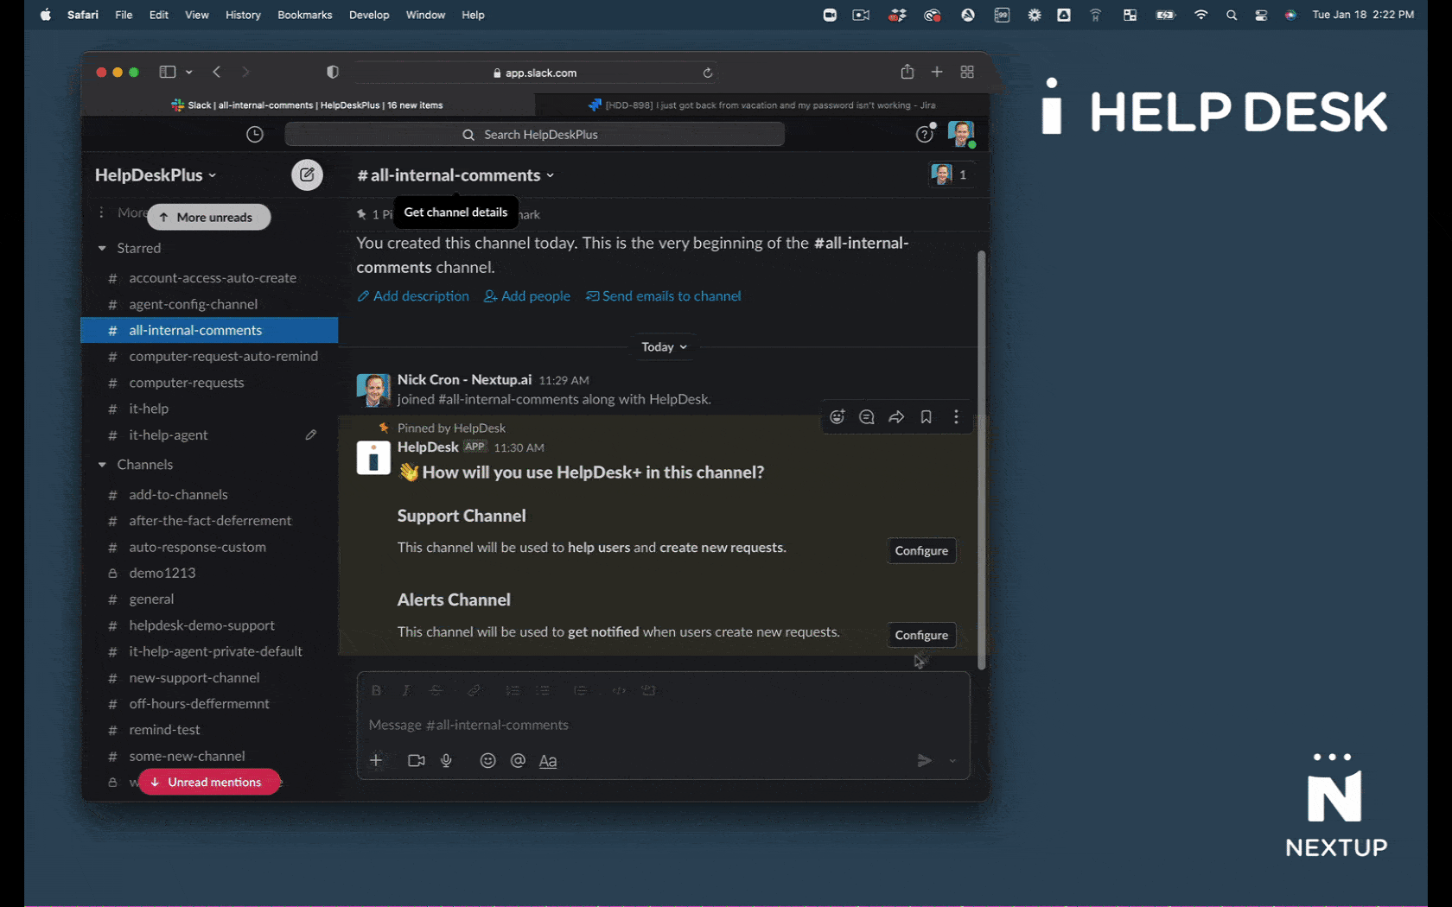Select the Slack all-internal-comments browser tab
The height and width of the screenshot is (907, 1452).
point(308,105)
